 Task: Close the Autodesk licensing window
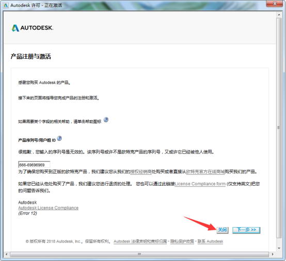275,4
